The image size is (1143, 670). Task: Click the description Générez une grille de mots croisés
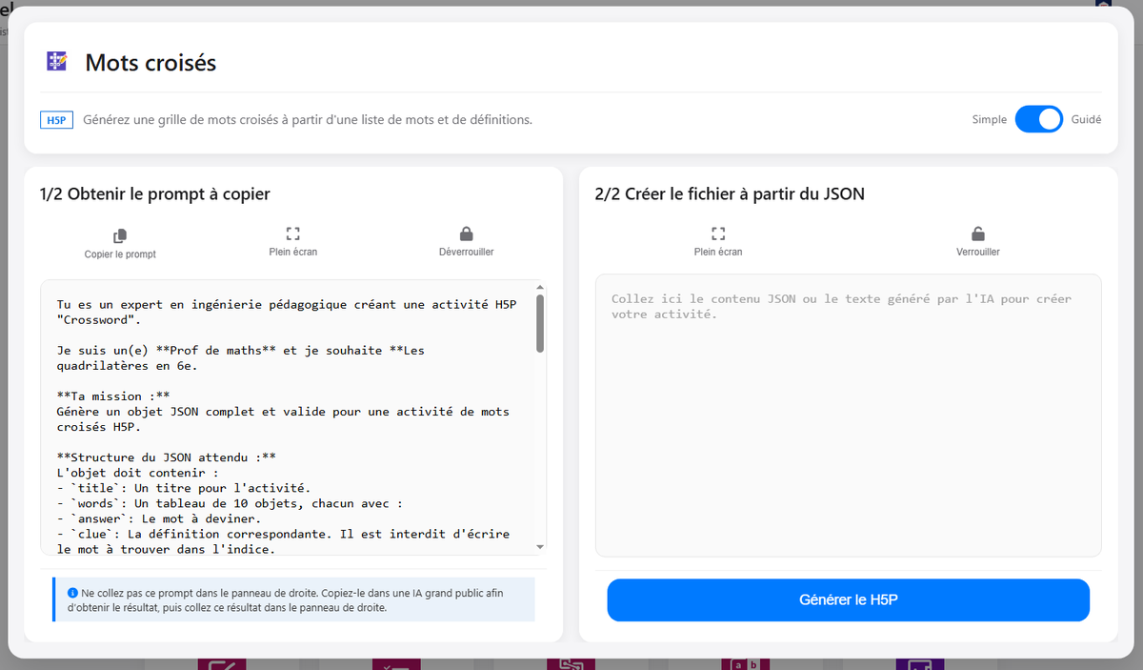(x=308, y=120)
